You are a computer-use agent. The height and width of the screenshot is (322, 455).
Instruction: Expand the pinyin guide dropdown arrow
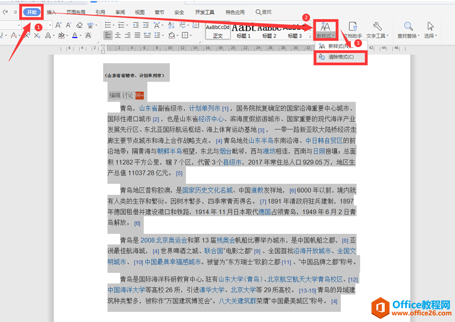pos(96,25)
